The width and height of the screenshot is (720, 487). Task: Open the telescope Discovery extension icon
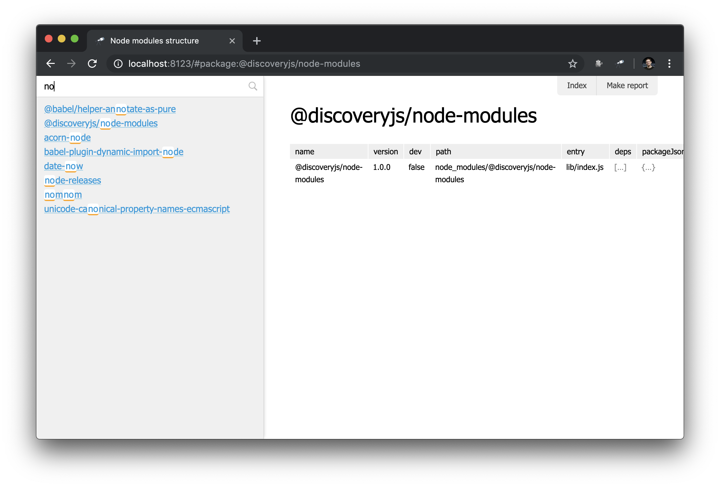619,64
